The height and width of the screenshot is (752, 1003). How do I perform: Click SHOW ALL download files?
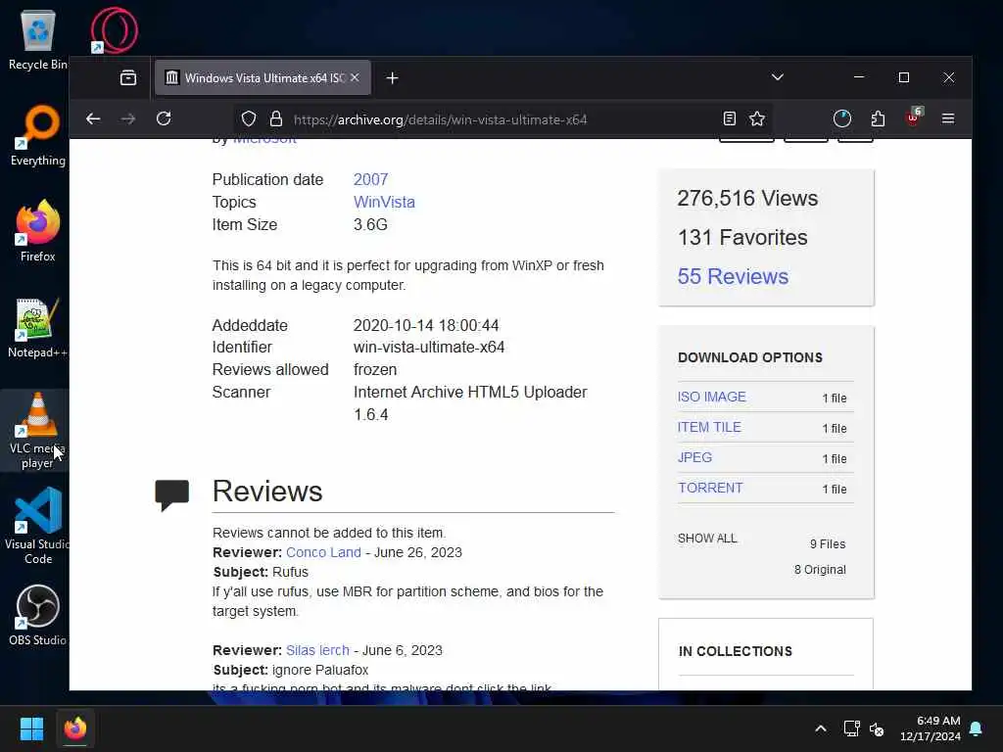[x=707, y=539]
